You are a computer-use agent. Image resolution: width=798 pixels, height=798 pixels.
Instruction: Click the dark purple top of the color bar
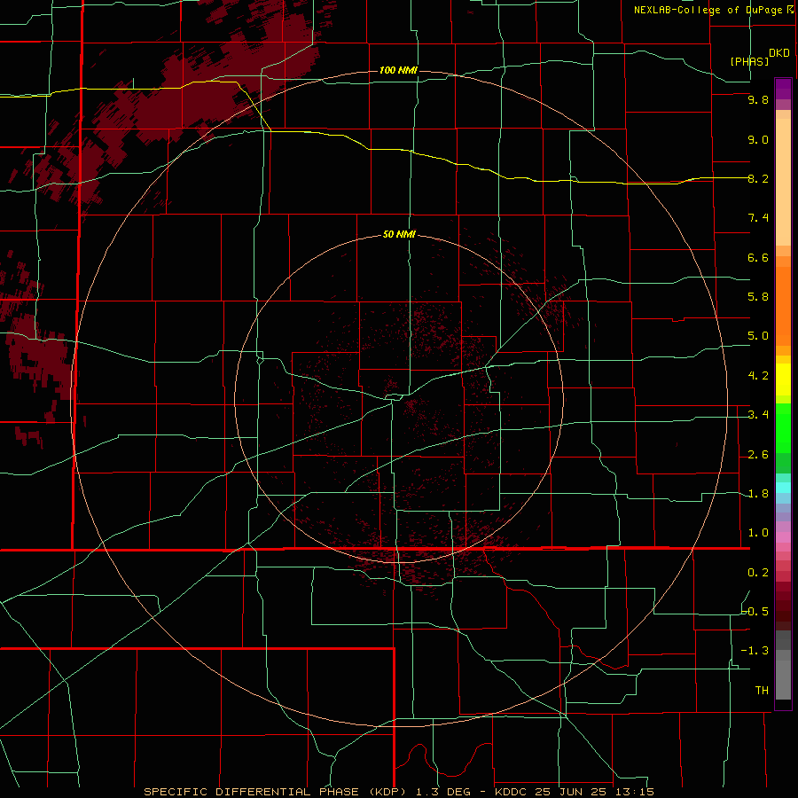click(x=783, y=89)
